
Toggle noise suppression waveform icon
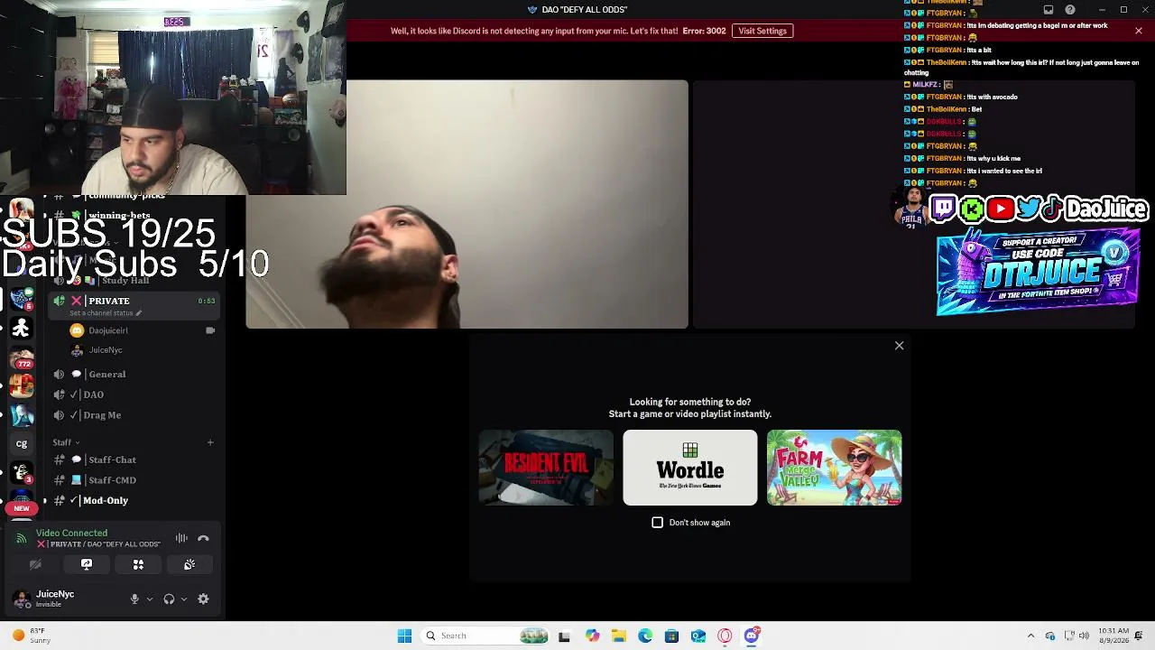[181, 539]
